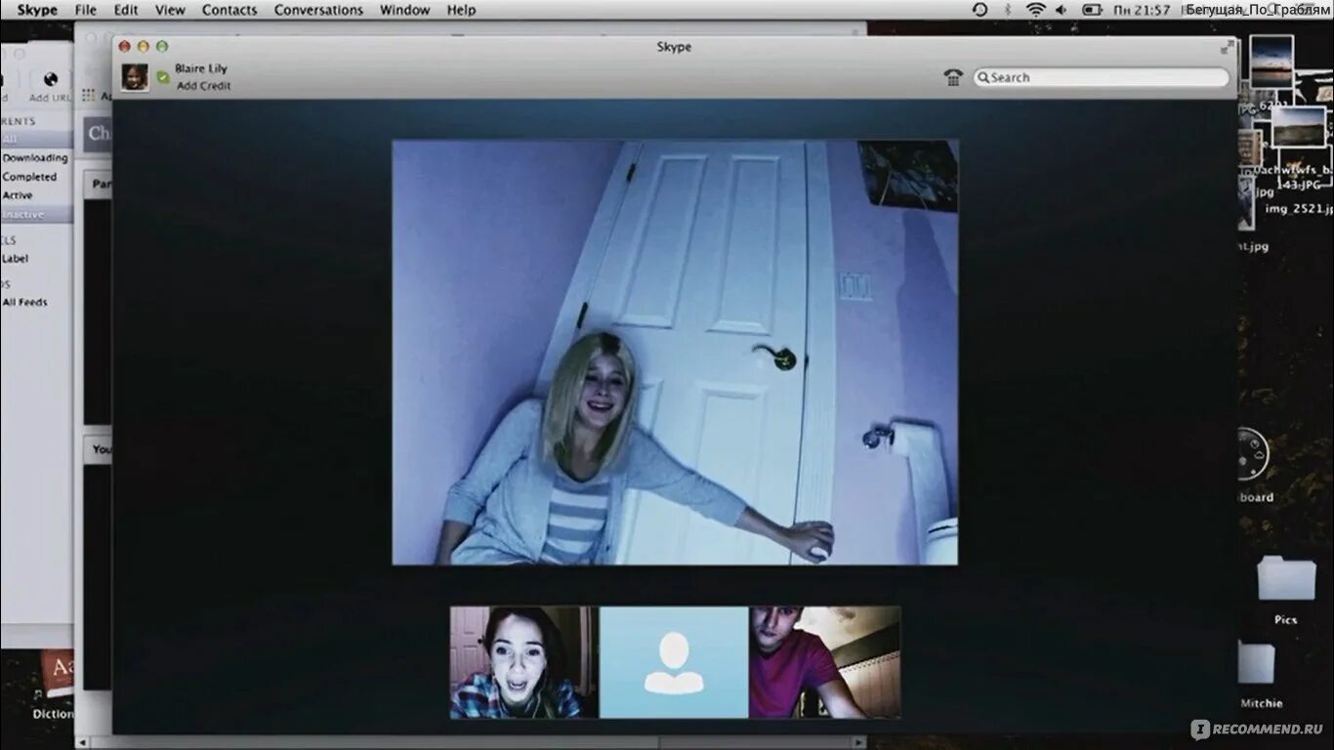Open the Window menu
Viewport: 1334px width, 750px height.
point(404,10)
